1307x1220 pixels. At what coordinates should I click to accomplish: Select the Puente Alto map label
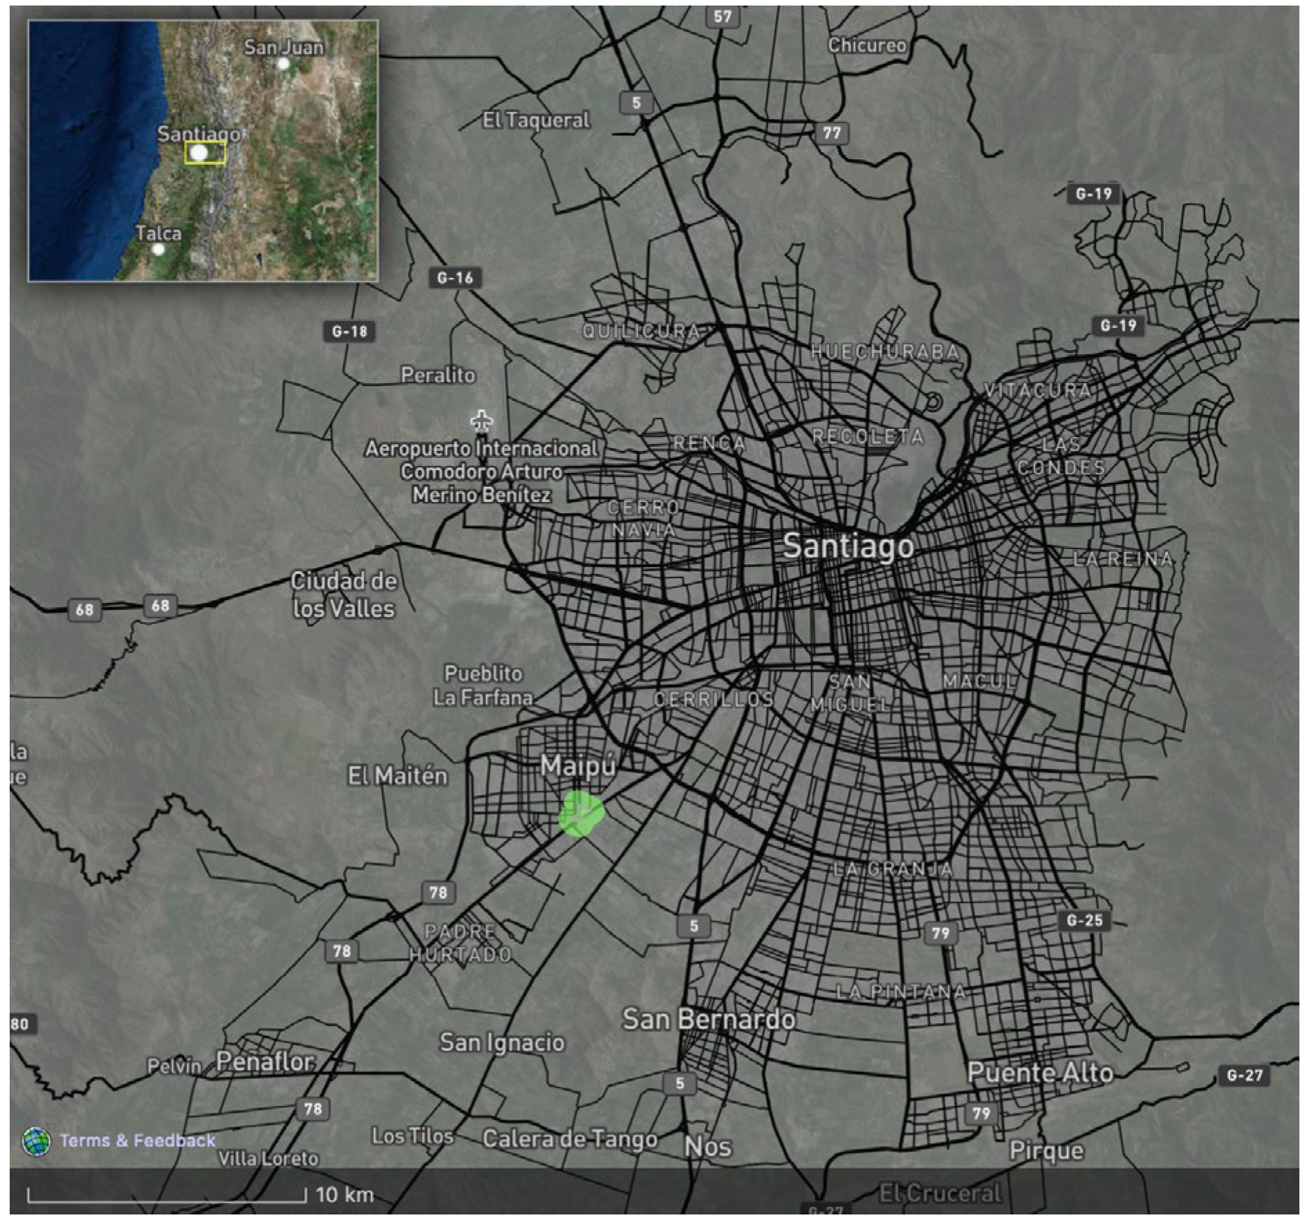tap(1039, 1072)
